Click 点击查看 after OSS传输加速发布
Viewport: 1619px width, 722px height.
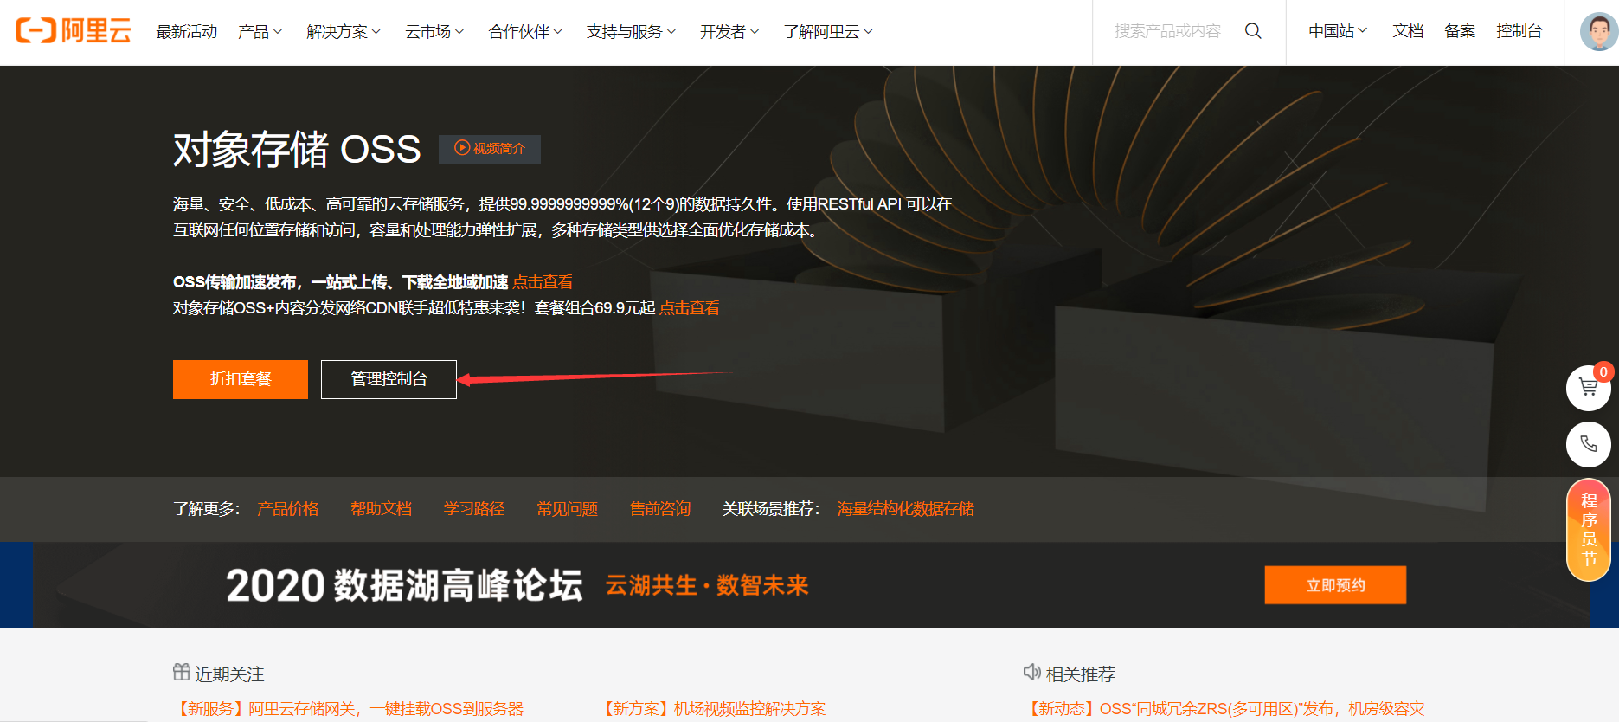pos(543,282)
